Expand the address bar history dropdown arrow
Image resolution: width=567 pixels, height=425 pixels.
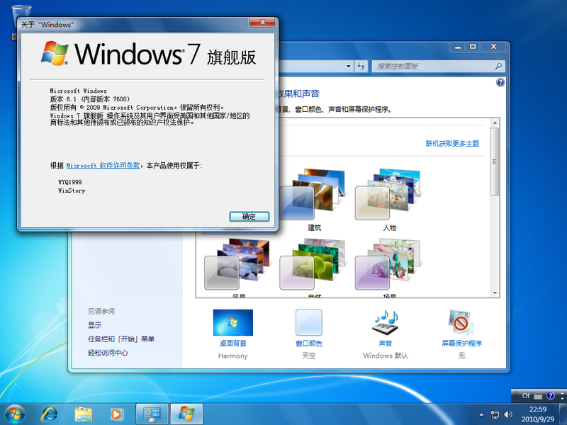348,66
